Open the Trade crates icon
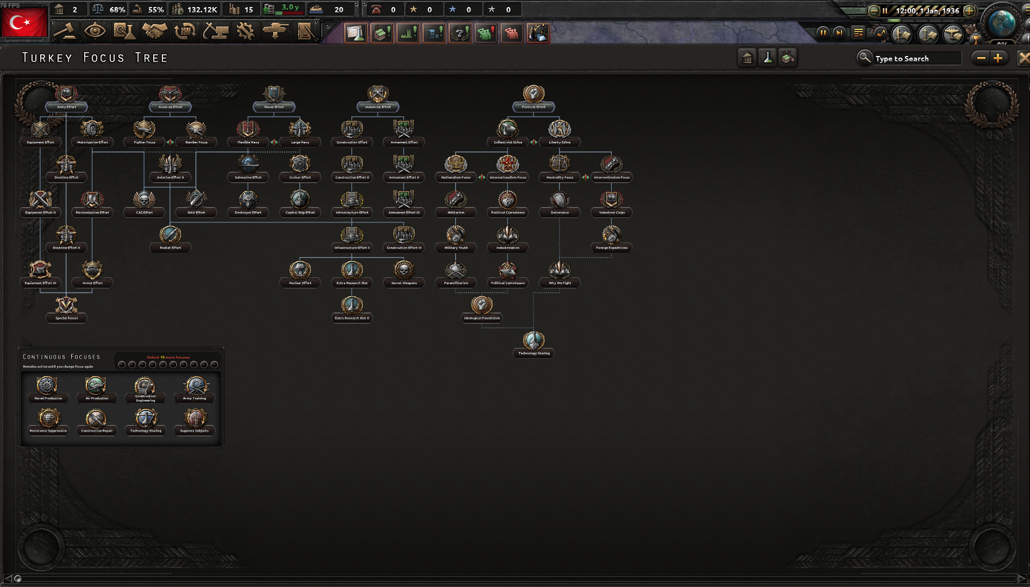 (185, 31)
